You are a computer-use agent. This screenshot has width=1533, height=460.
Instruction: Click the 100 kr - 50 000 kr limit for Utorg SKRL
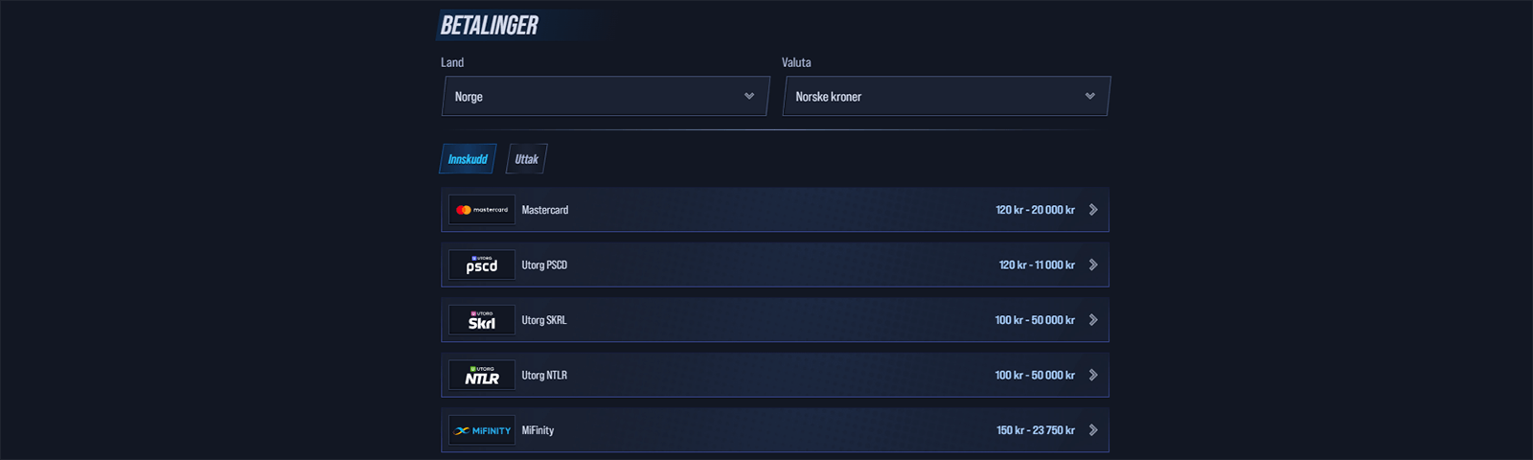point(1035,320)
